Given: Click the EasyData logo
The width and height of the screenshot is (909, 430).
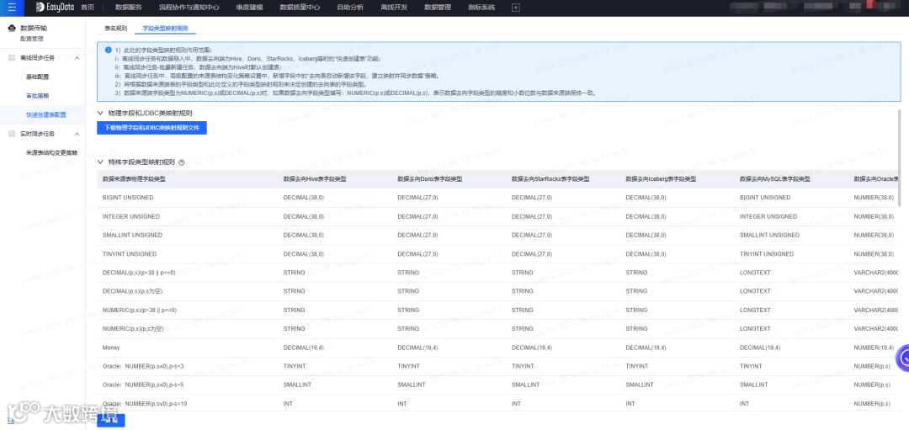Looking at the screenshot, I should click(54, 8).
